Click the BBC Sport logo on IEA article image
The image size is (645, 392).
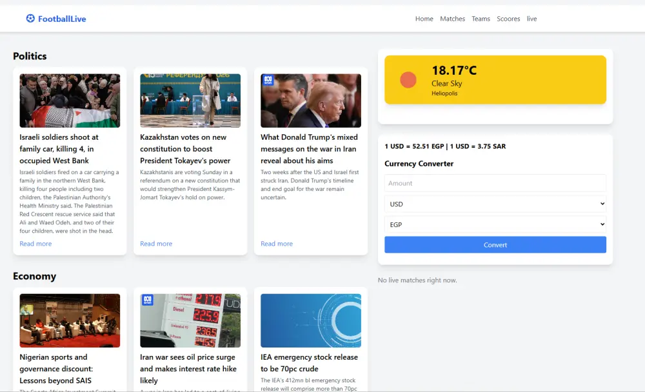(268, 299)
